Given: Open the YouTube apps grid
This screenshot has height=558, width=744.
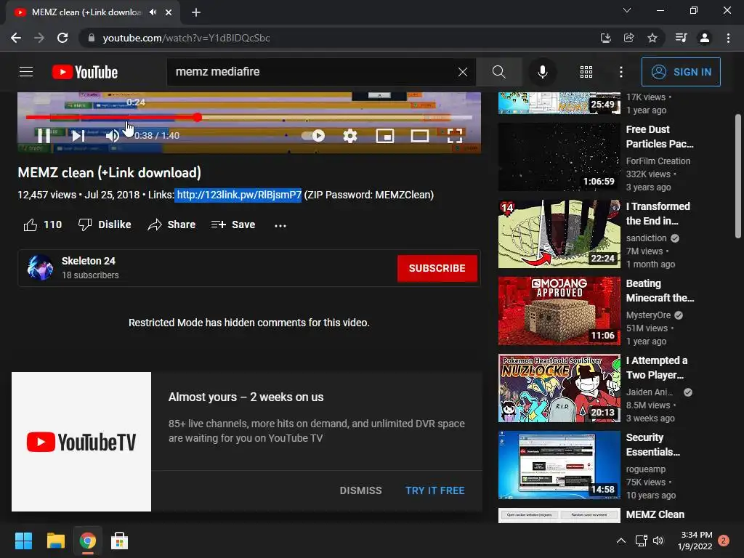Looking at the screenshot, I should pyautogui.click(x=586, y=72).
